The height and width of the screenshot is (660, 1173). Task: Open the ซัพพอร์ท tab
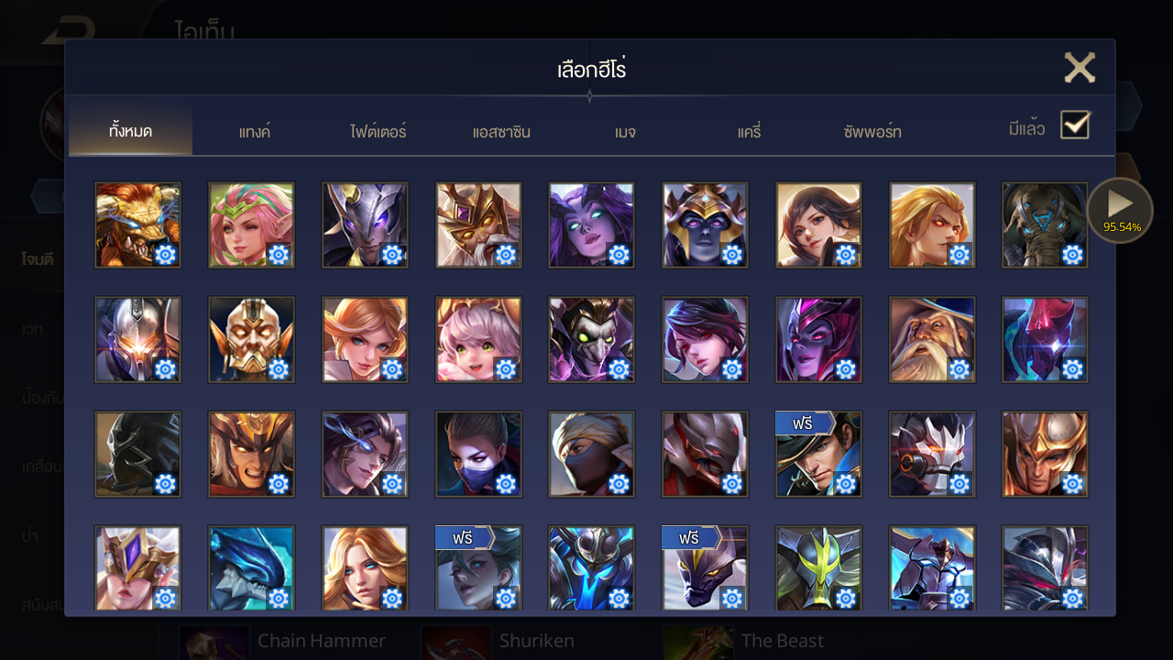pos(872,132)
